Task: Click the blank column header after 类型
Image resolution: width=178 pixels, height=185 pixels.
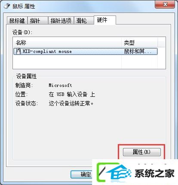Action: pyautogui.click(x=162, y=43)
